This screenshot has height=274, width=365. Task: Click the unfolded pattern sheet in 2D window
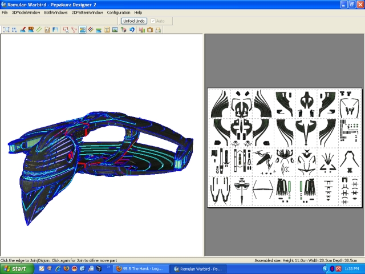coord(285,148)
